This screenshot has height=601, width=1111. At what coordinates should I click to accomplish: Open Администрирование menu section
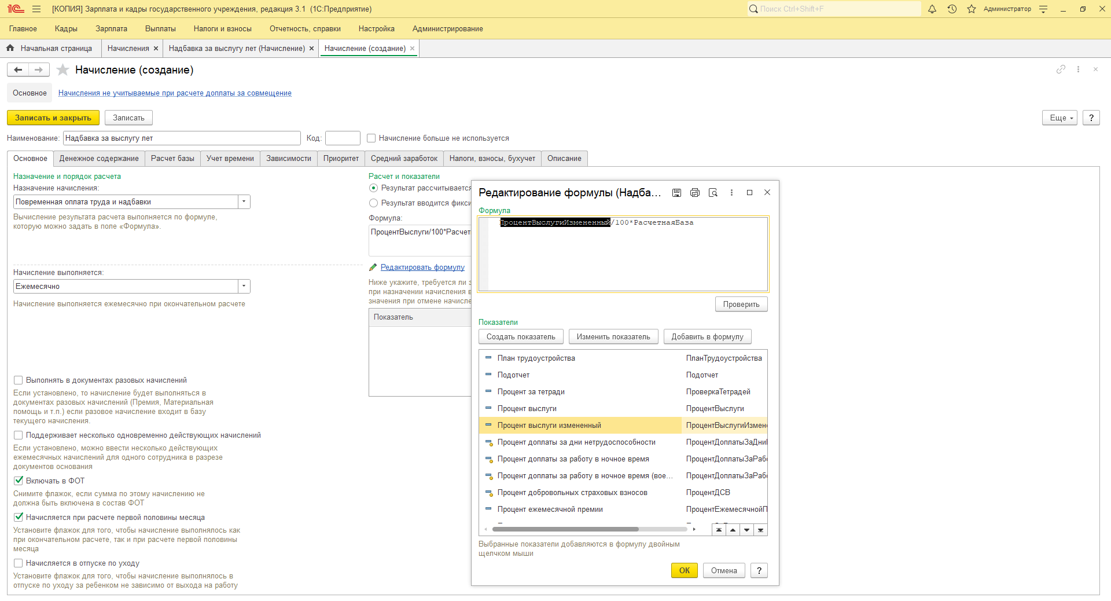(448, 28)
